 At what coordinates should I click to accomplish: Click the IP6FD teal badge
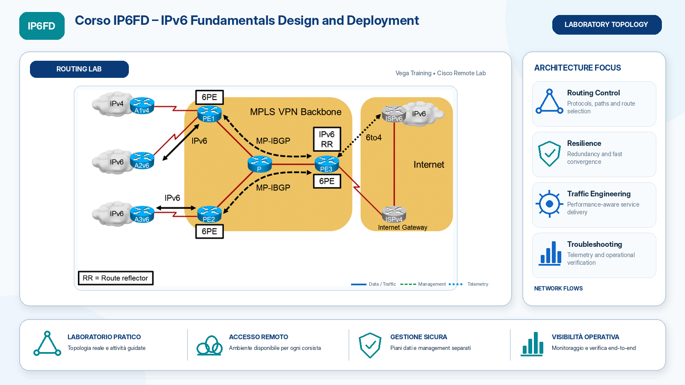point(42,26)
